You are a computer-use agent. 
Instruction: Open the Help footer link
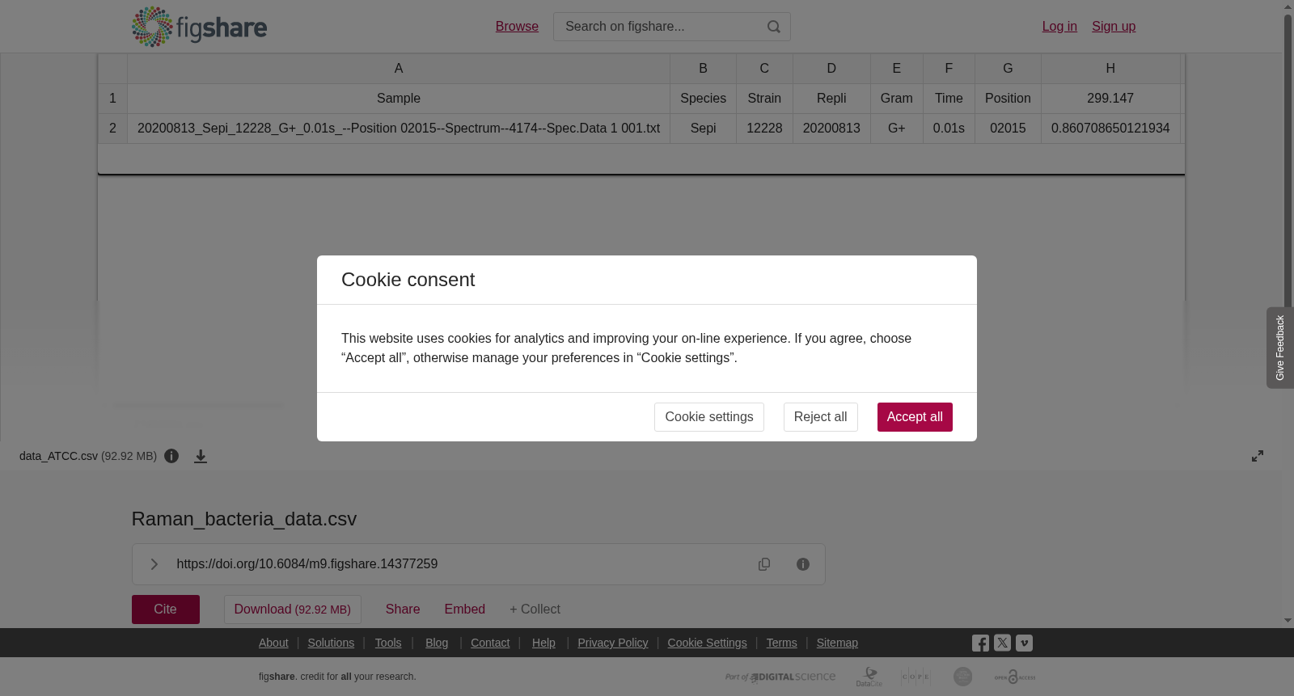pyautogui.click(x=543, y=643)
